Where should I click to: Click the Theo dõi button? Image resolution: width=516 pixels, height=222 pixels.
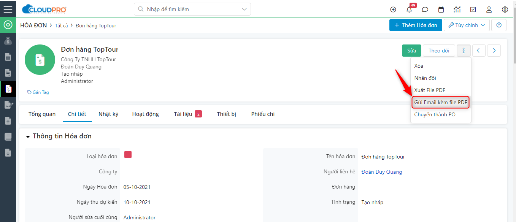click(x=439, y=51)
